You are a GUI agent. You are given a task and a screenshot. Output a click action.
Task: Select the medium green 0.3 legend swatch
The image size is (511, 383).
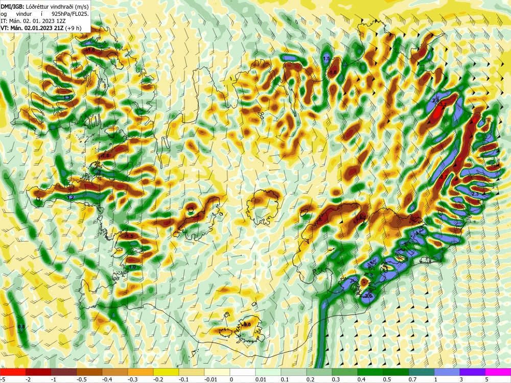click(345, 372)
